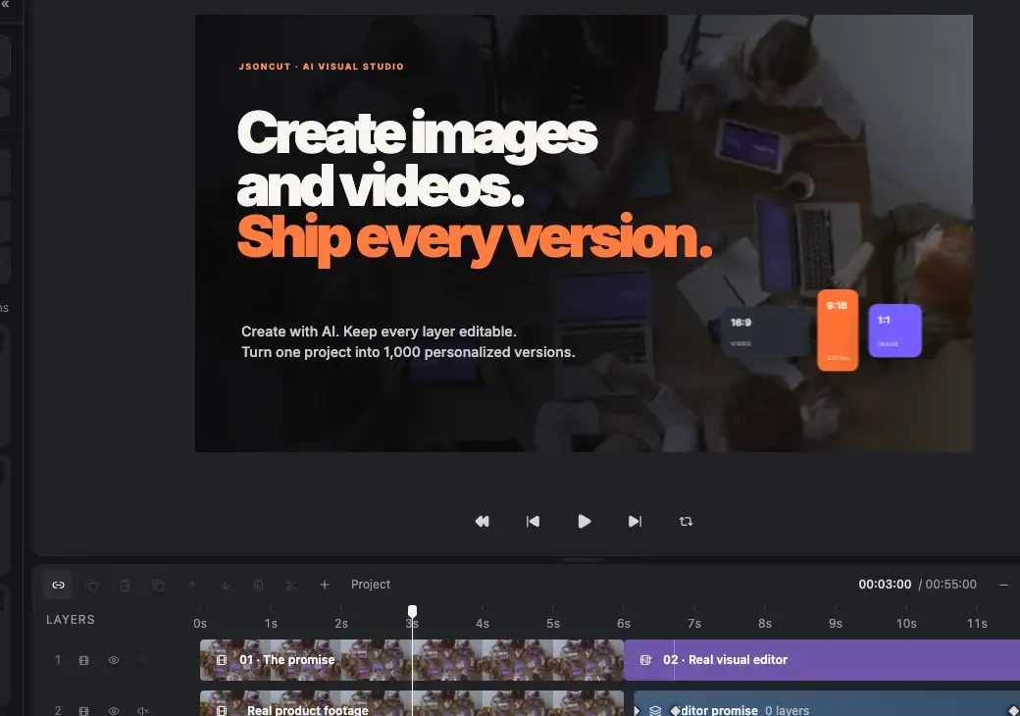The width and height of the screenshot is (1020, 716).
Task: Toggle loop playback
Action: point(686,522)
